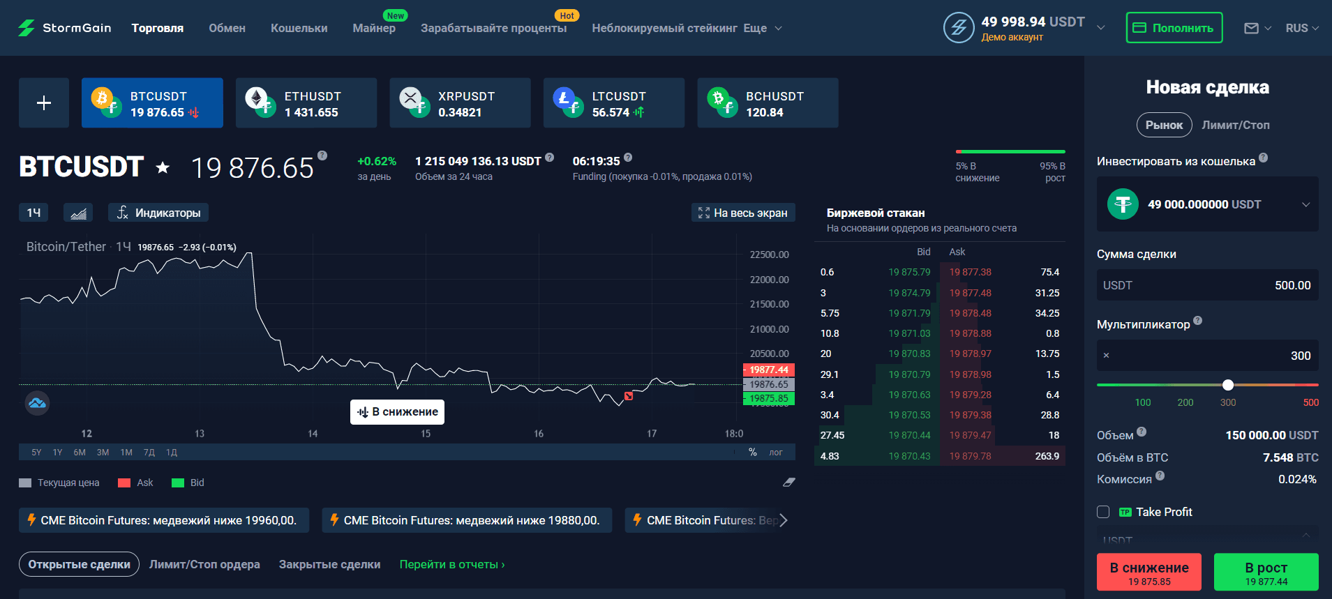The image size is (1332, 599).
Task: Click the TP badge icon
Action: pyautogui.click(x=1125, y=513)
